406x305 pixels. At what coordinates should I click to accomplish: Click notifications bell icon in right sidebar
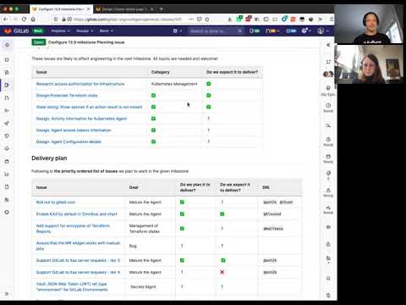(328, 278)
